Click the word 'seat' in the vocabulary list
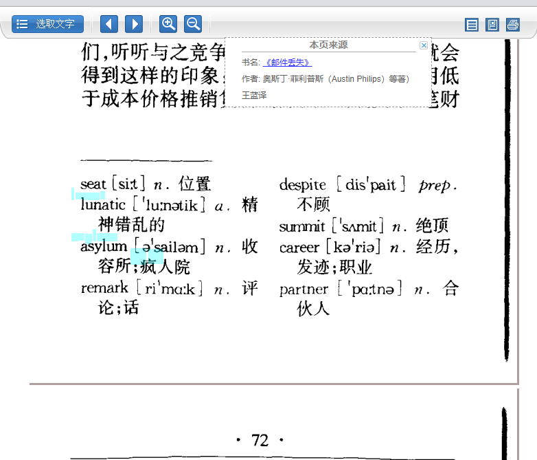Screen dimensions: 537x460 pos(93,184)
